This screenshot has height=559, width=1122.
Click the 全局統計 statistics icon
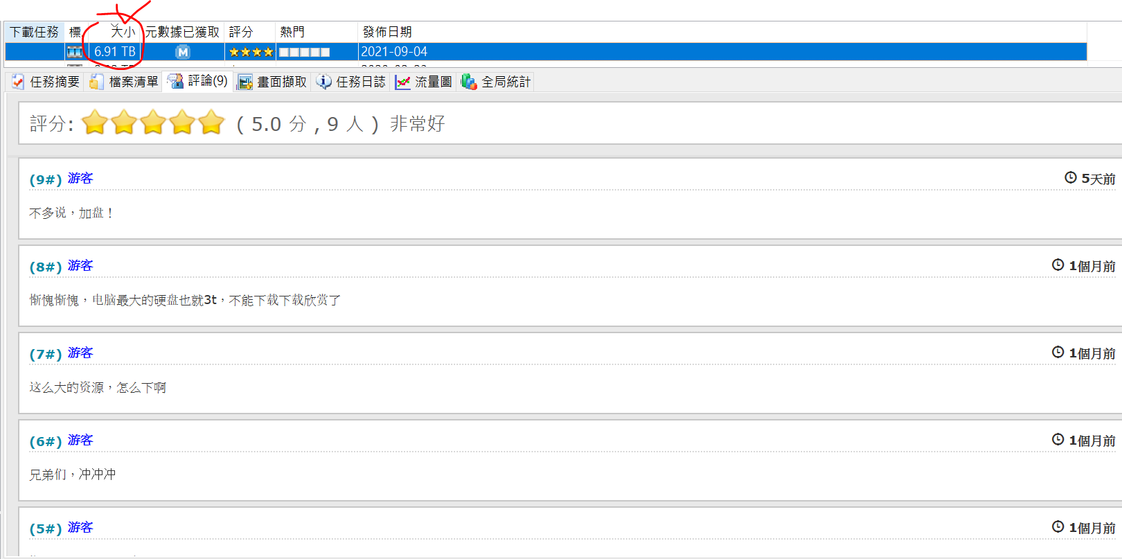pyautogui.click(x=469, y=82)
